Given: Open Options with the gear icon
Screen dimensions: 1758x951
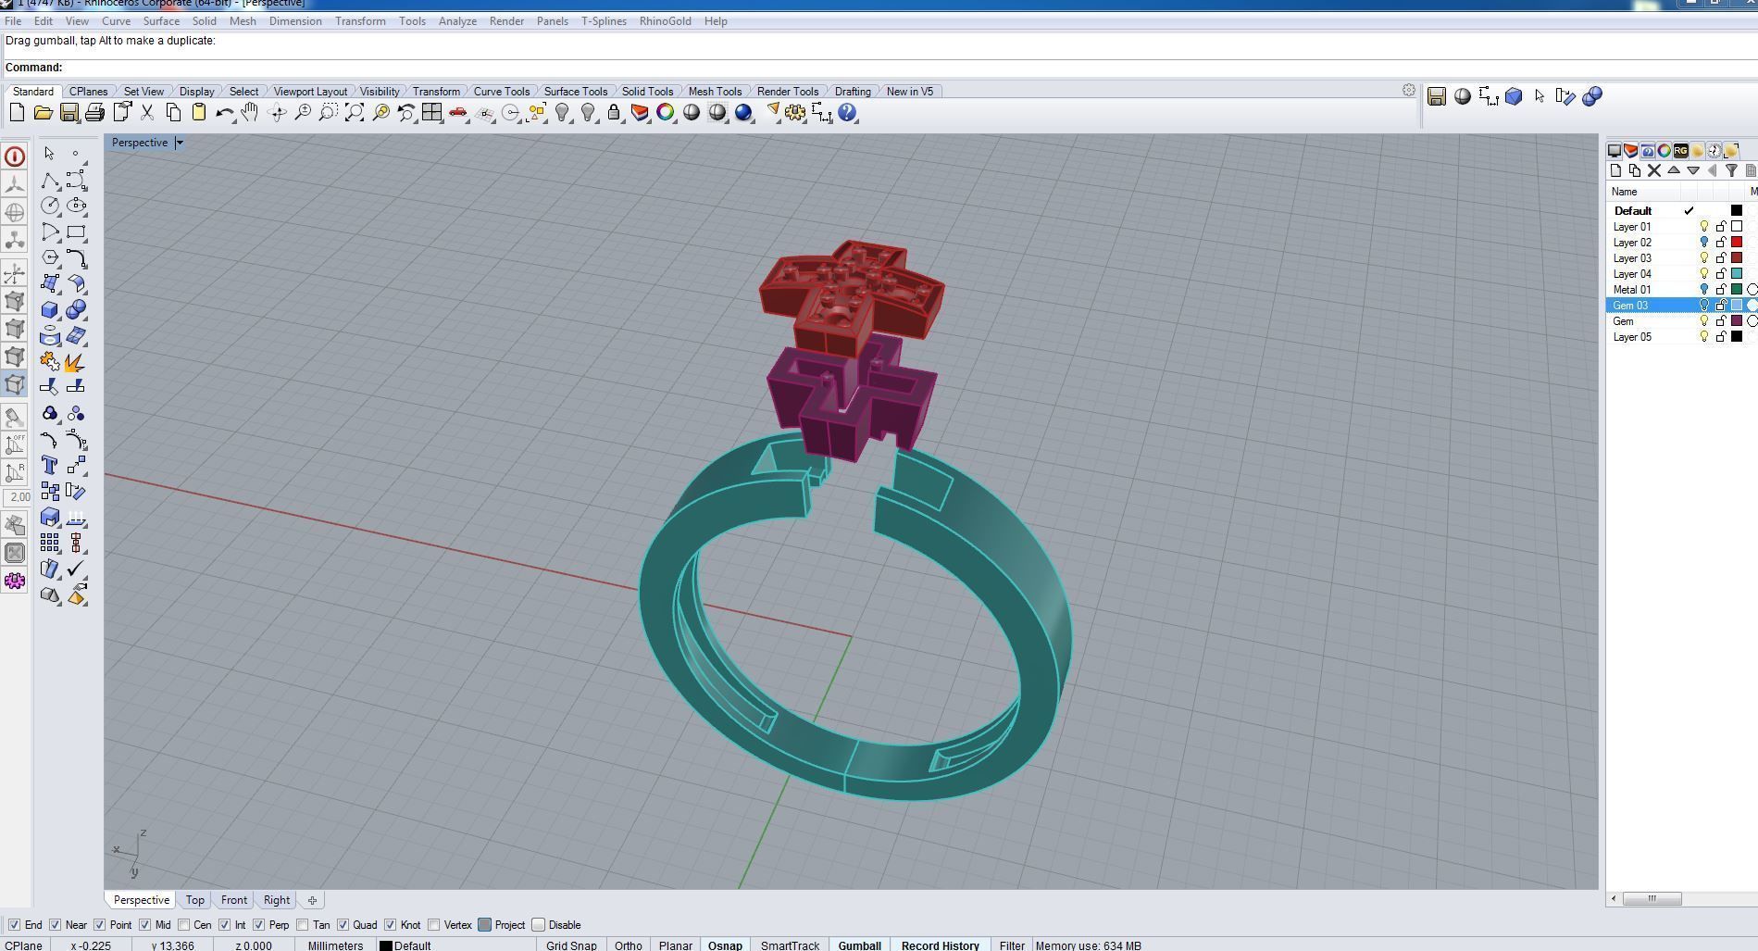Looking at the screenshot, I should [x=795, y=113].
